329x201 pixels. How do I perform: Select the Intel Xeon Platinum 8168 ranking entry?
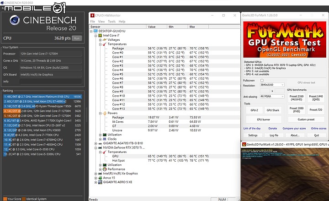[42, 97]
